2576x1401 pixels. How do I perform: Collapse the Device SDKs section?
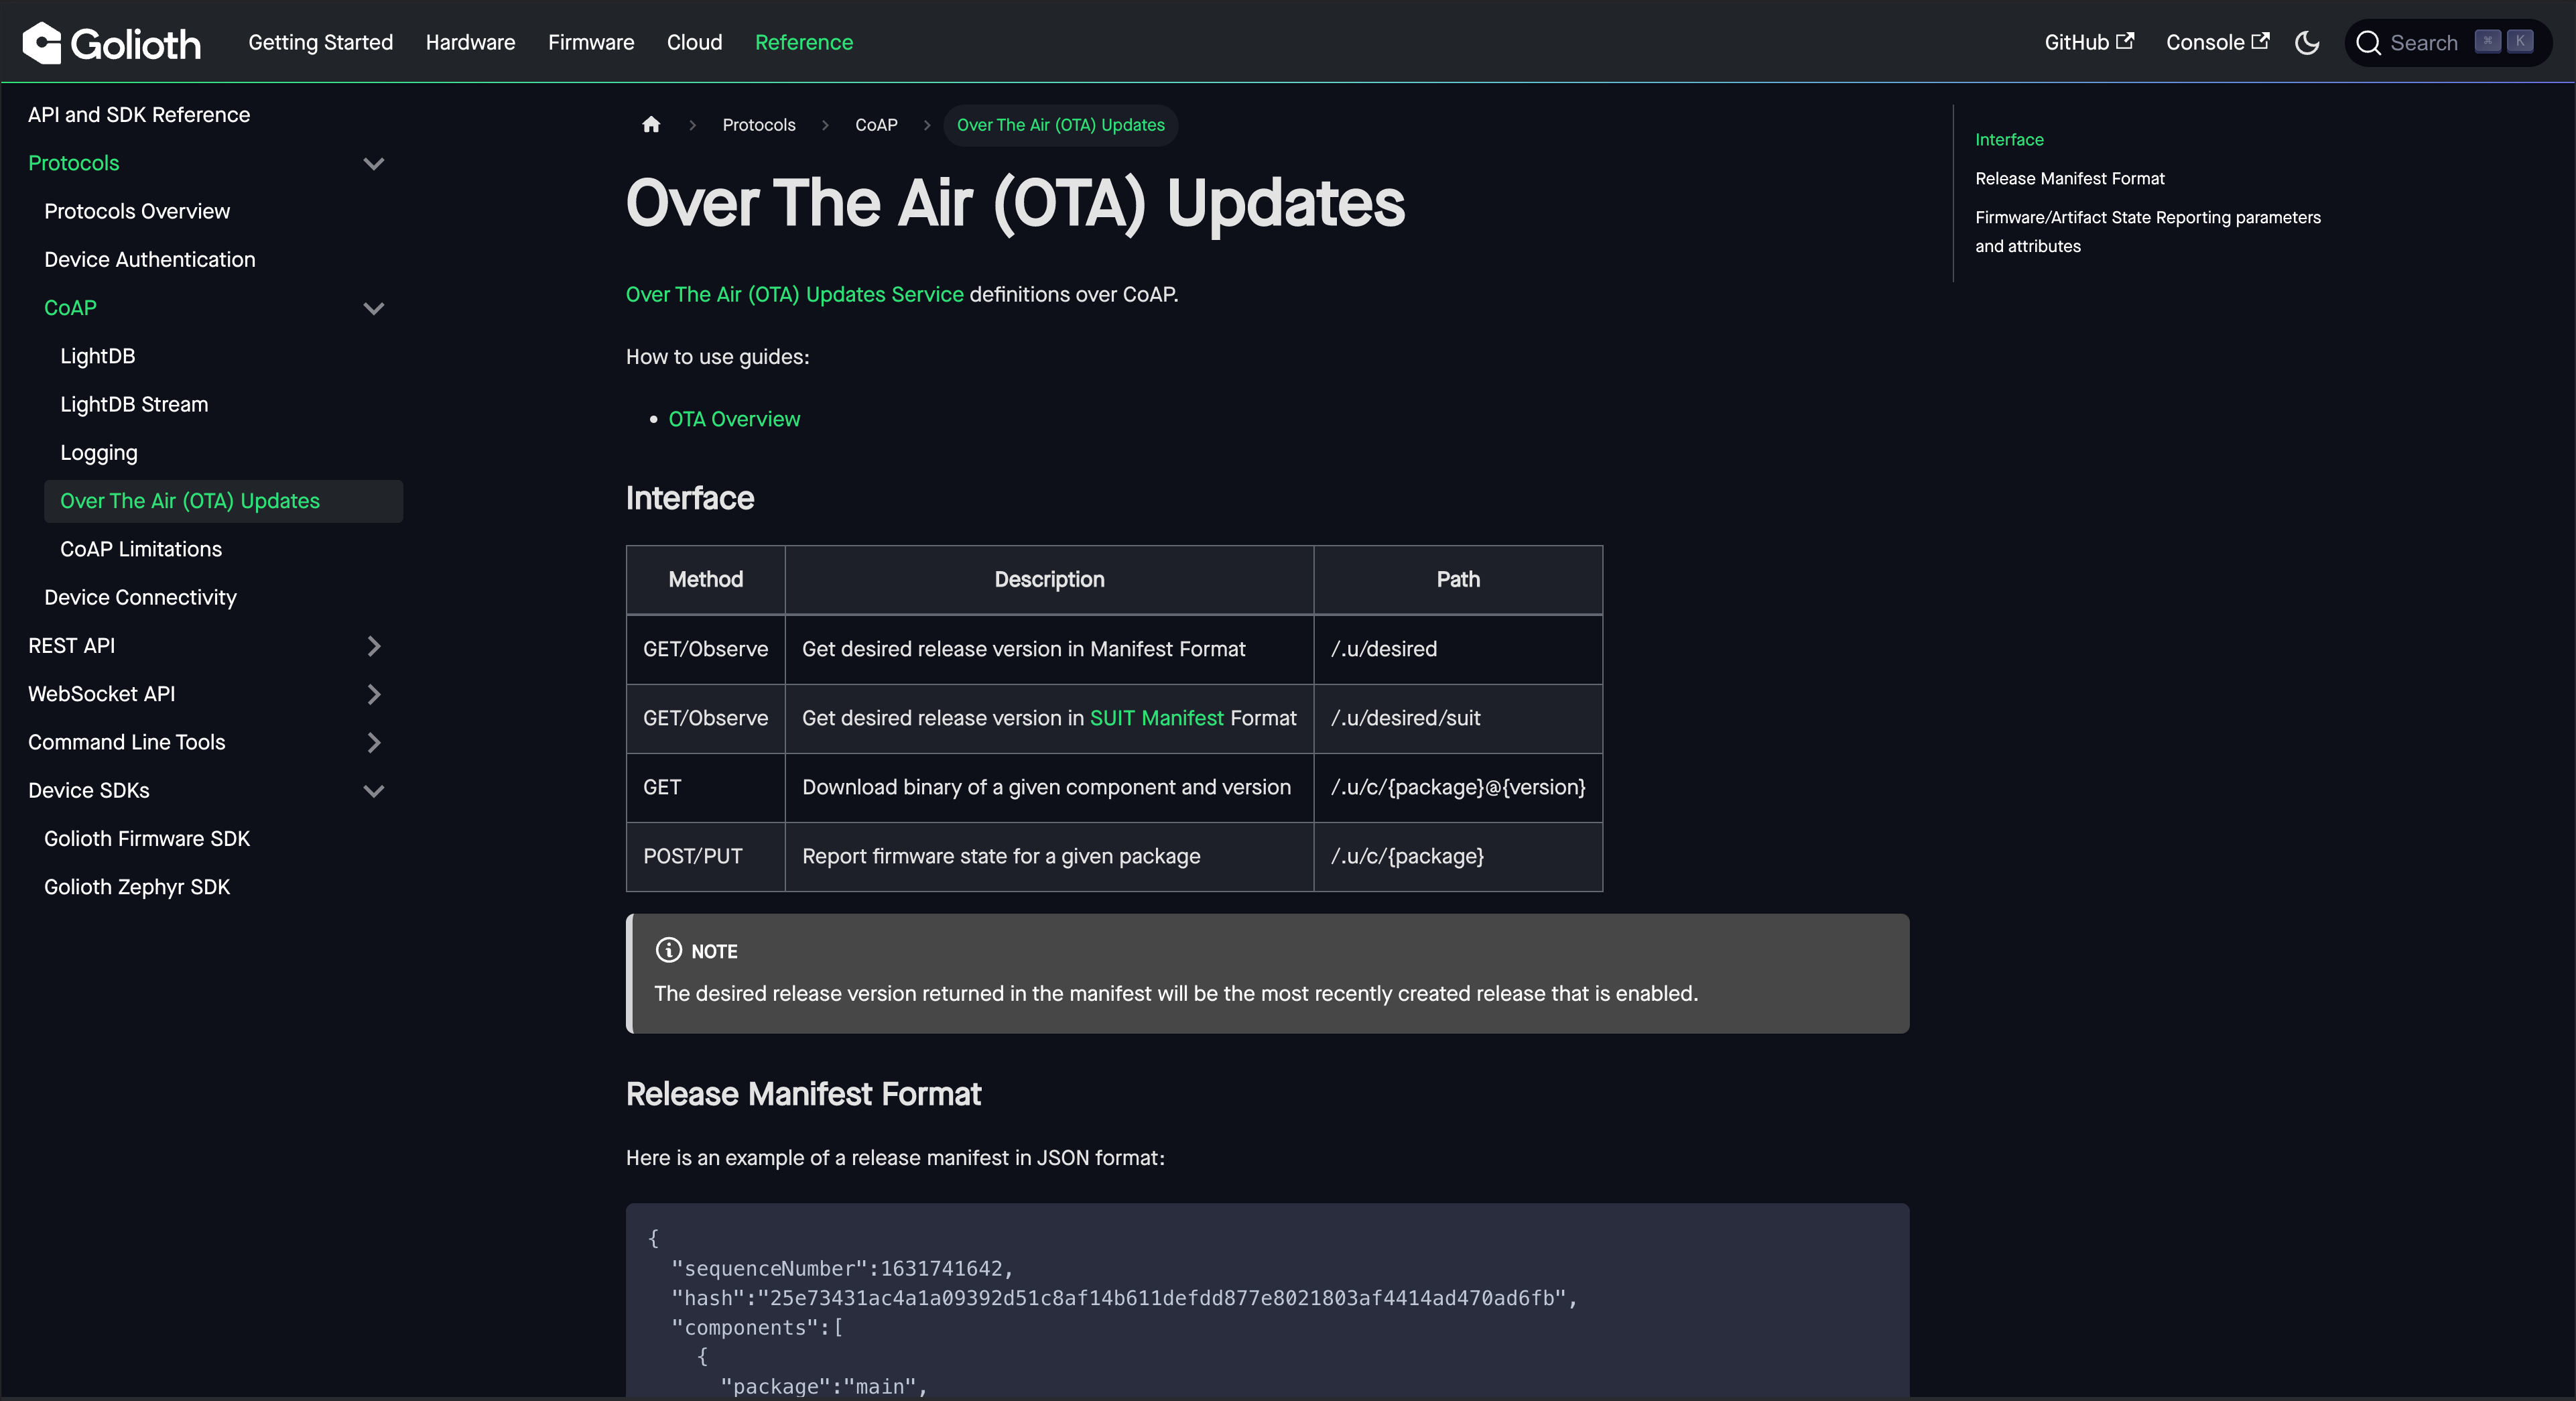point(373,791)
